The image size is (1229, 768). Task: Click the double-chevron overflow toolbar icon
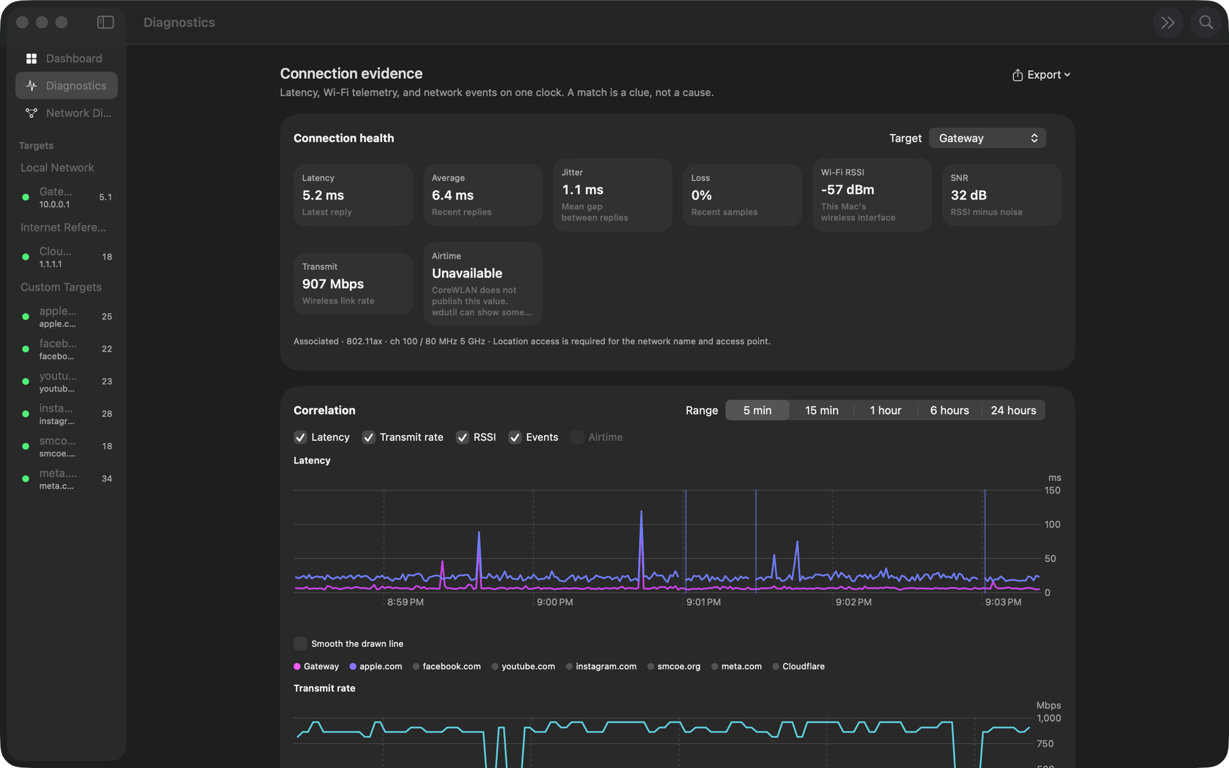[x=1168, y=22]
